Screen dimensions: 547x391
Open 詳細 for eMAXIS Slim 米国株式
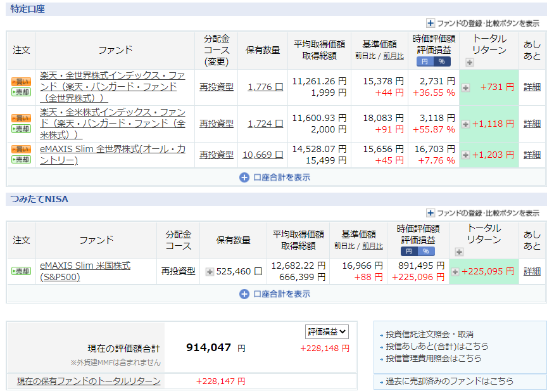(x=532, y=271)
